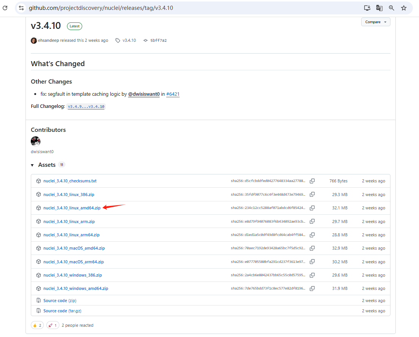Click the sha256:d5cfcbdd hash text
419x337 pixels.
[268, 181]
